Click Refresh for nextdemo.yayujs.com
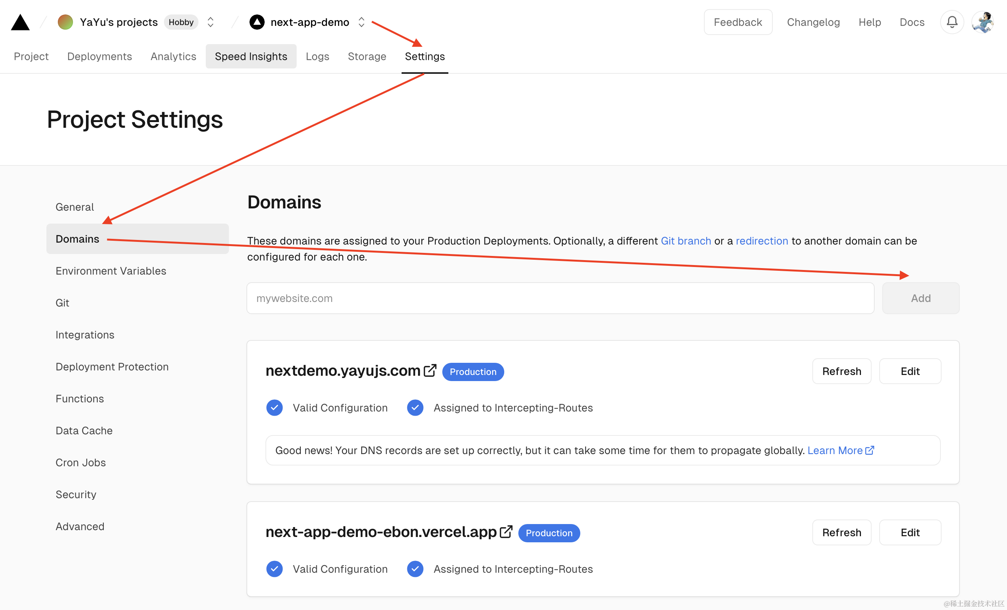This screenshot has height=610, width=1007. pos(842,371)
